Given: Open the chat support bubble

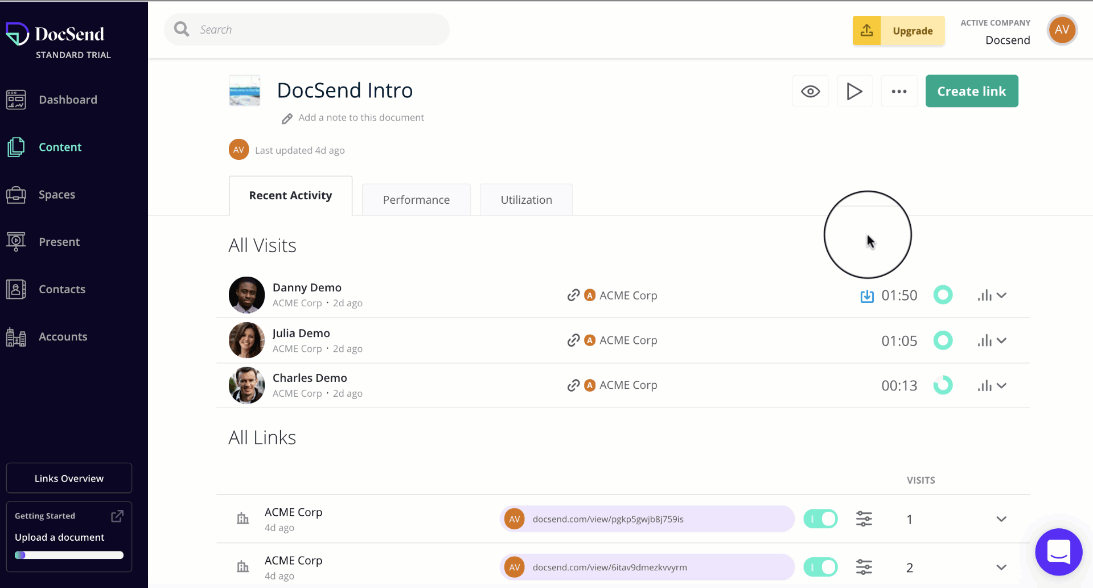Looking at the screenshot, I should click(1059, 552).
